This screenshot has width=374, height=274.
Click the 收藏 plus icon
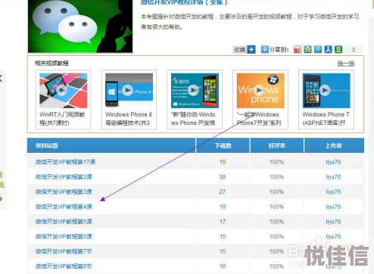point(251,49)
